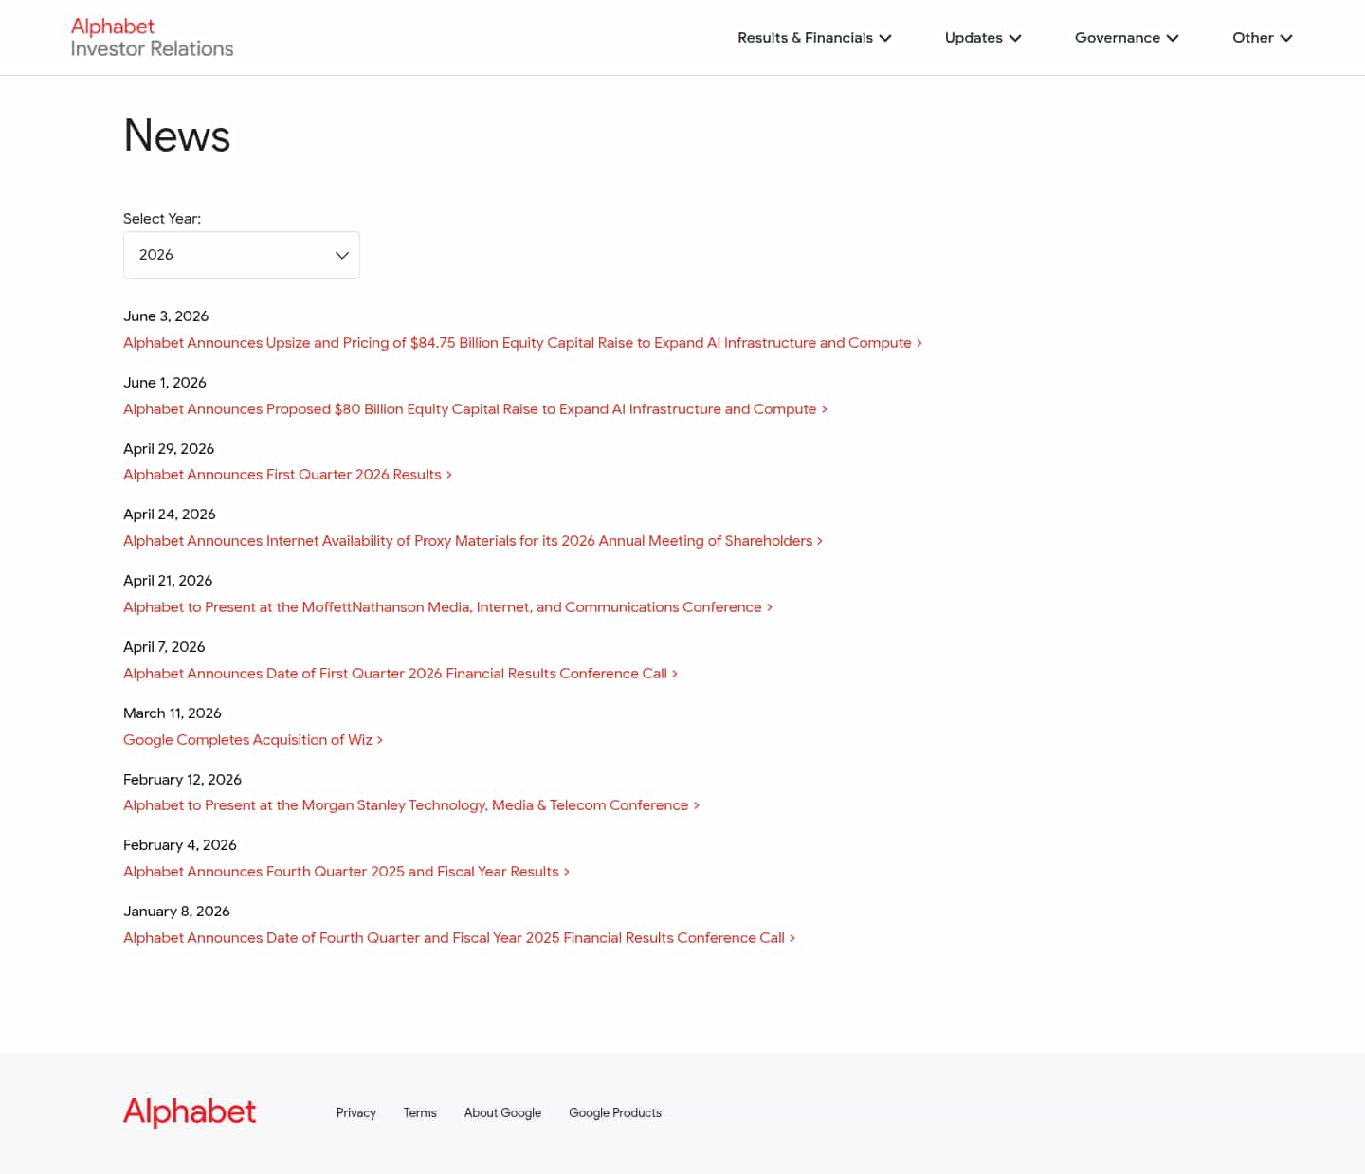The width and height of the screenshot is (1365, 1174).
Task: Click the February 4, 2026 date text
Action: coord(180,845)
